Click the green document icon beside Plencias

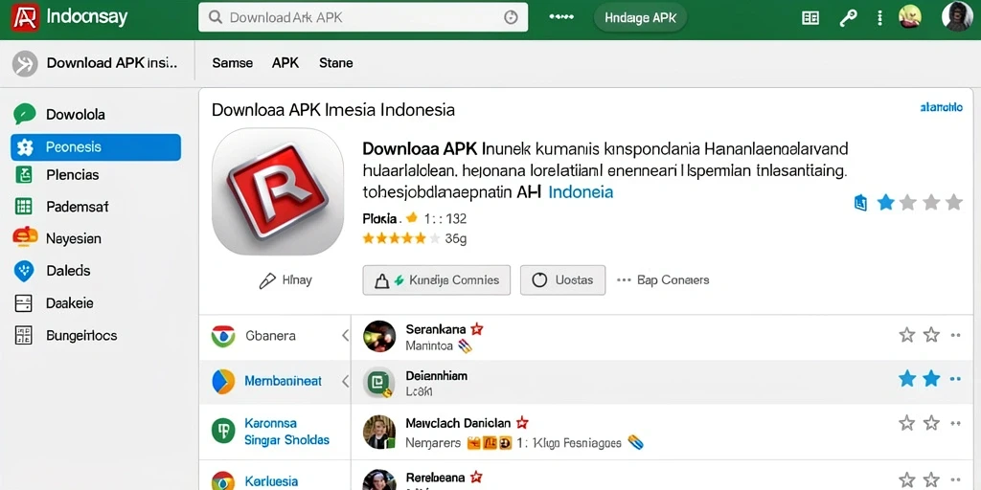(x=23, y=175)
